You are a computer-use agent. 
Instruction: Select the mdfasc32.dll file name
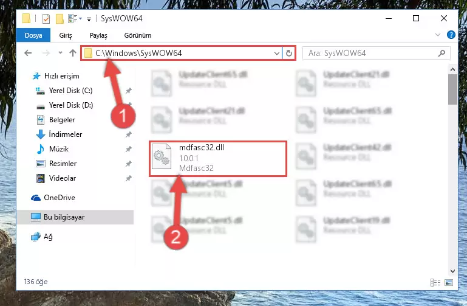(202, 148)
